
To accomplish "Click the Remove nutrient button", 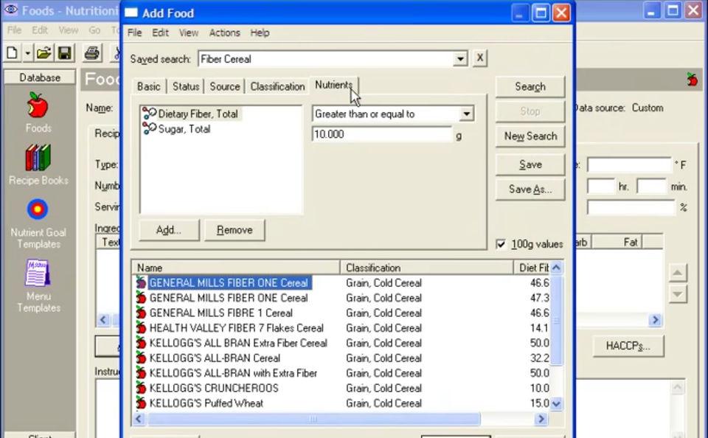I will coord(235,230).
